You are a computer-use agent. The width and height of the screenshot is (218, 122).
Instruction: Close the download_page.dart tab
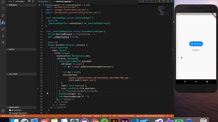(73, 1)
